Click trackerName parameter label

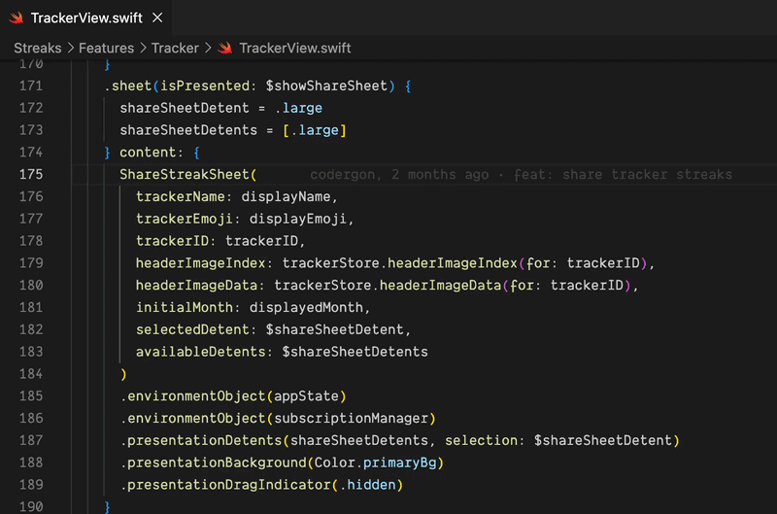pyautogui.click(x=181, y=197)
